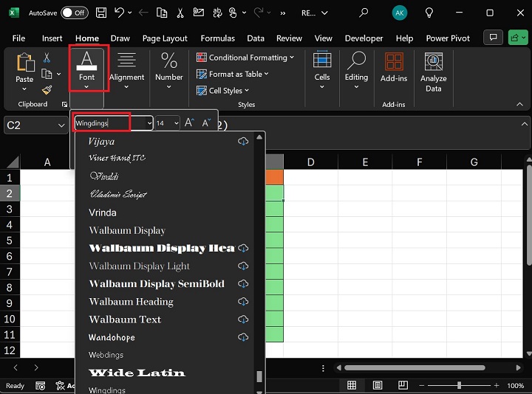Select the Vrinda font option
The image size is (532, 394).
coord(103,212)
